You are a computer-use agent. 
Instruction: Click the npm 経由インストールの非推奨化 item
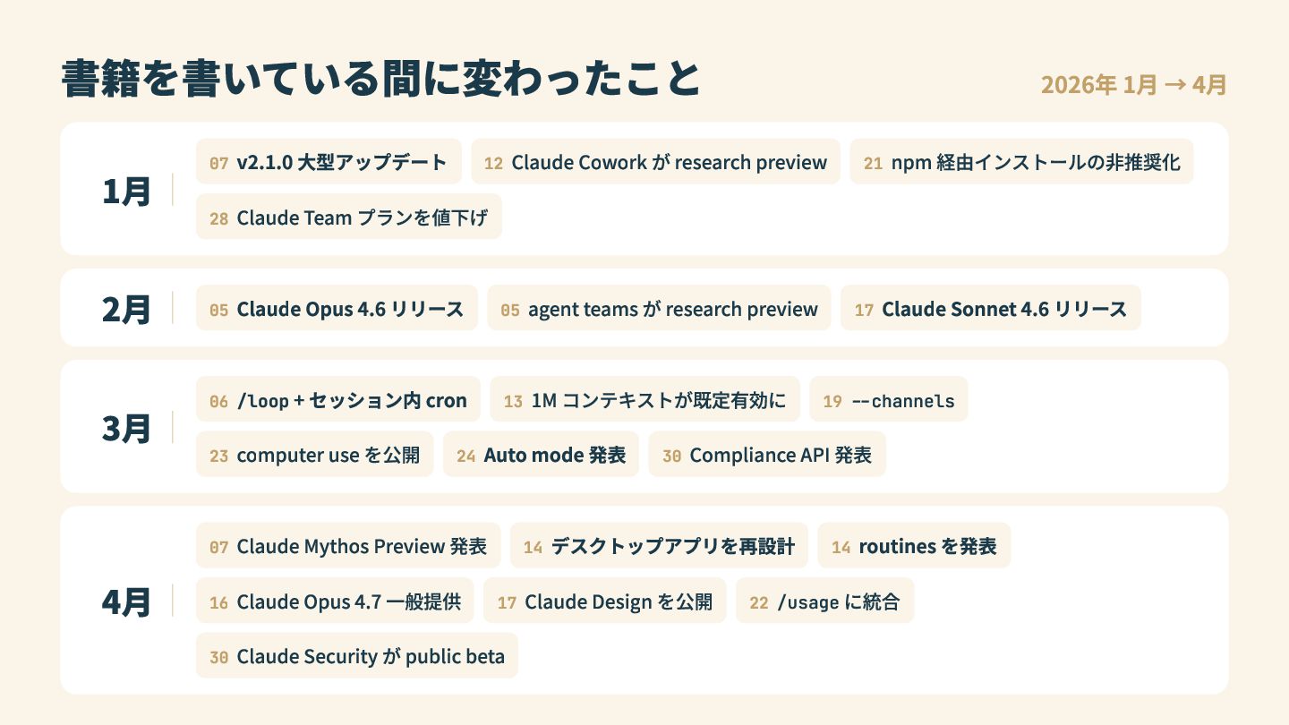pos(1021,162)
